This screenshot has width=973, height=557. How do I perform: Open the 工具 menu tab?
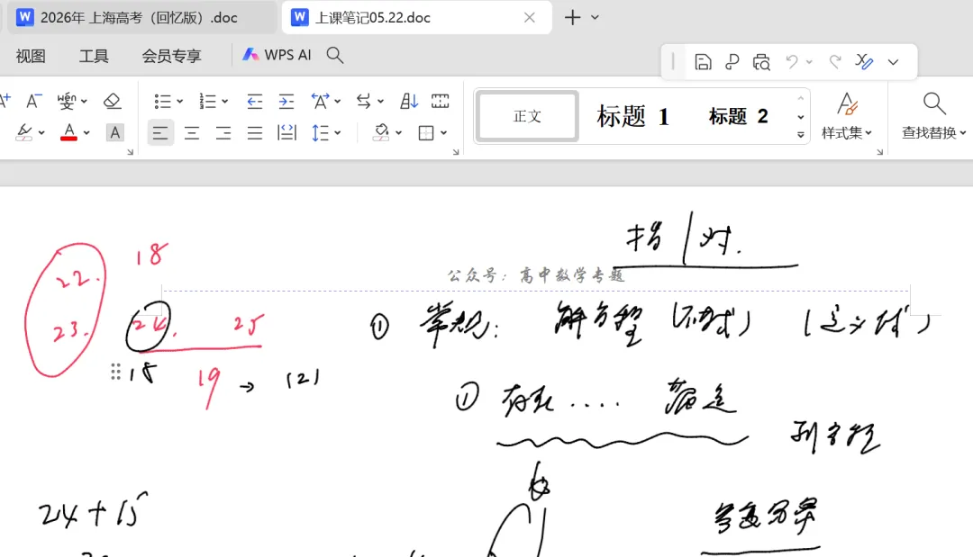pyautogui.click(x=94, y=56)
